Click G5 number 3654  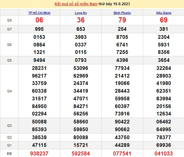click(x=164, y=60)
